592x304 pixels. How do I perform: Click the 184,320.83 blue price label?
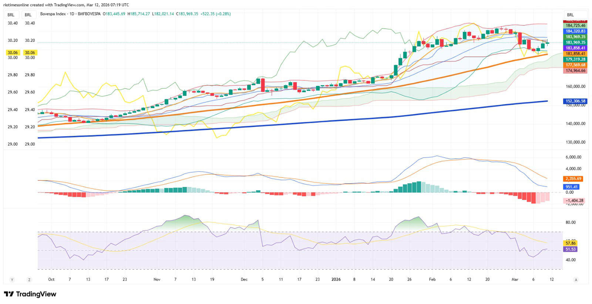(575, 31)
